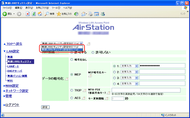Select WEP key 4 radio button
Viewport: 190px width, 118px height.
click(114, 84)
